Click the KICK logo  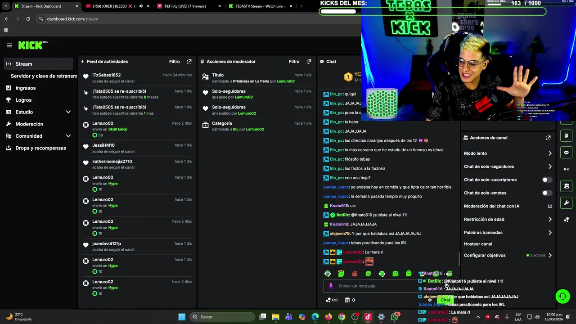(32, 45)
